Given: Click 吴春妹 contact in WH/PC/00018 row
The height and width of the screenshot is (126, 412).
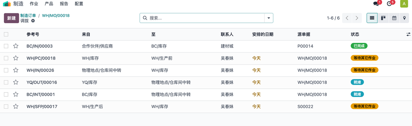Looking at the screenshot, I should click(227, 58).
